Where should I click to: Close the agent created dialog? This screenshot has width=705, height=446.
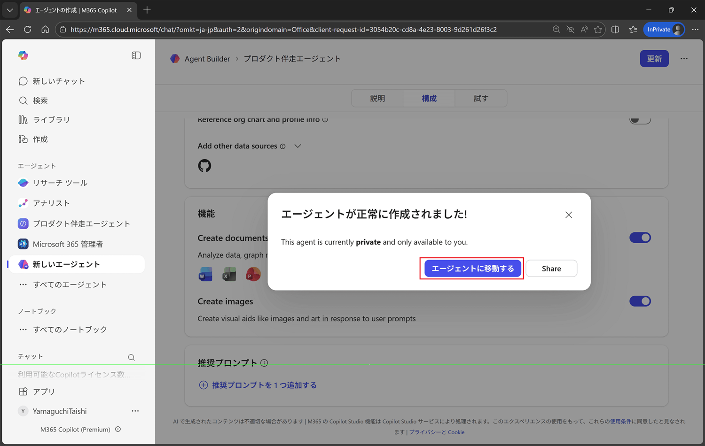(569, 215)
